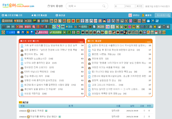This screenshot has width=172, height=119.
Task: Open the rainbow color wheel board icon
Action: point(58,27)
